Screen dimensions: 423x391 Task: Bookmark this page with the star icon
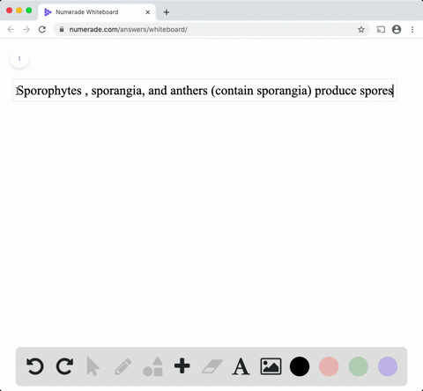click(361, 29)
